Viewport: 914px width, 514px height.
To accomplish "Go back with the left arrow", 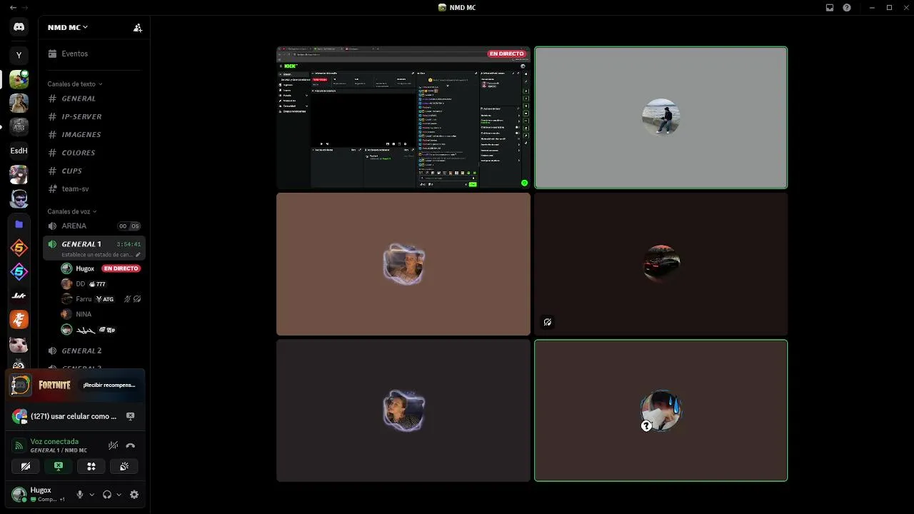I will point(13,8).
